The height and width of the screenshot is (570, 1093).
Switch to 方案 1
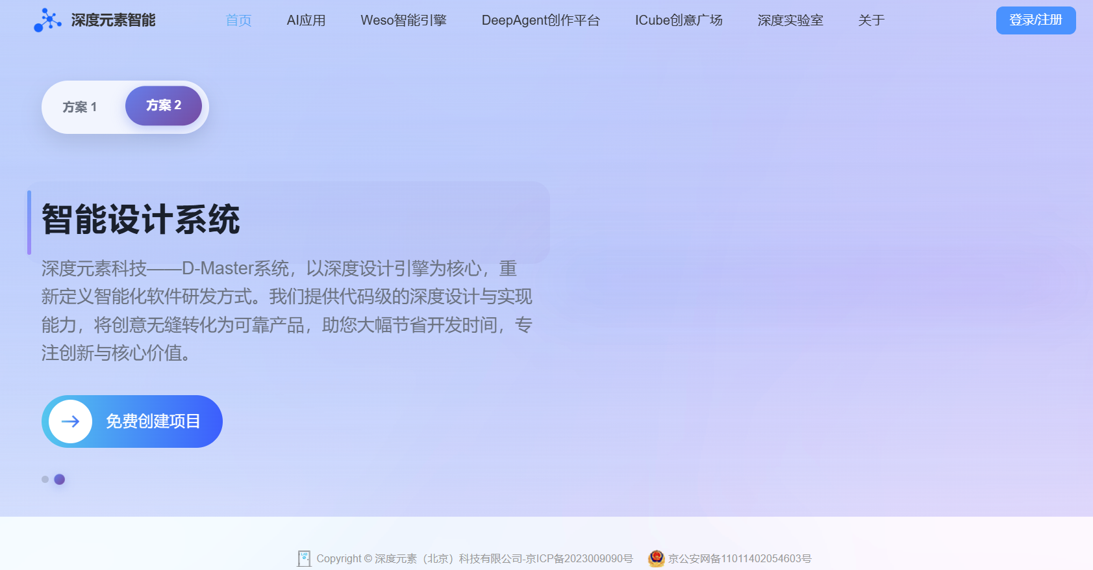pos(80,107)
